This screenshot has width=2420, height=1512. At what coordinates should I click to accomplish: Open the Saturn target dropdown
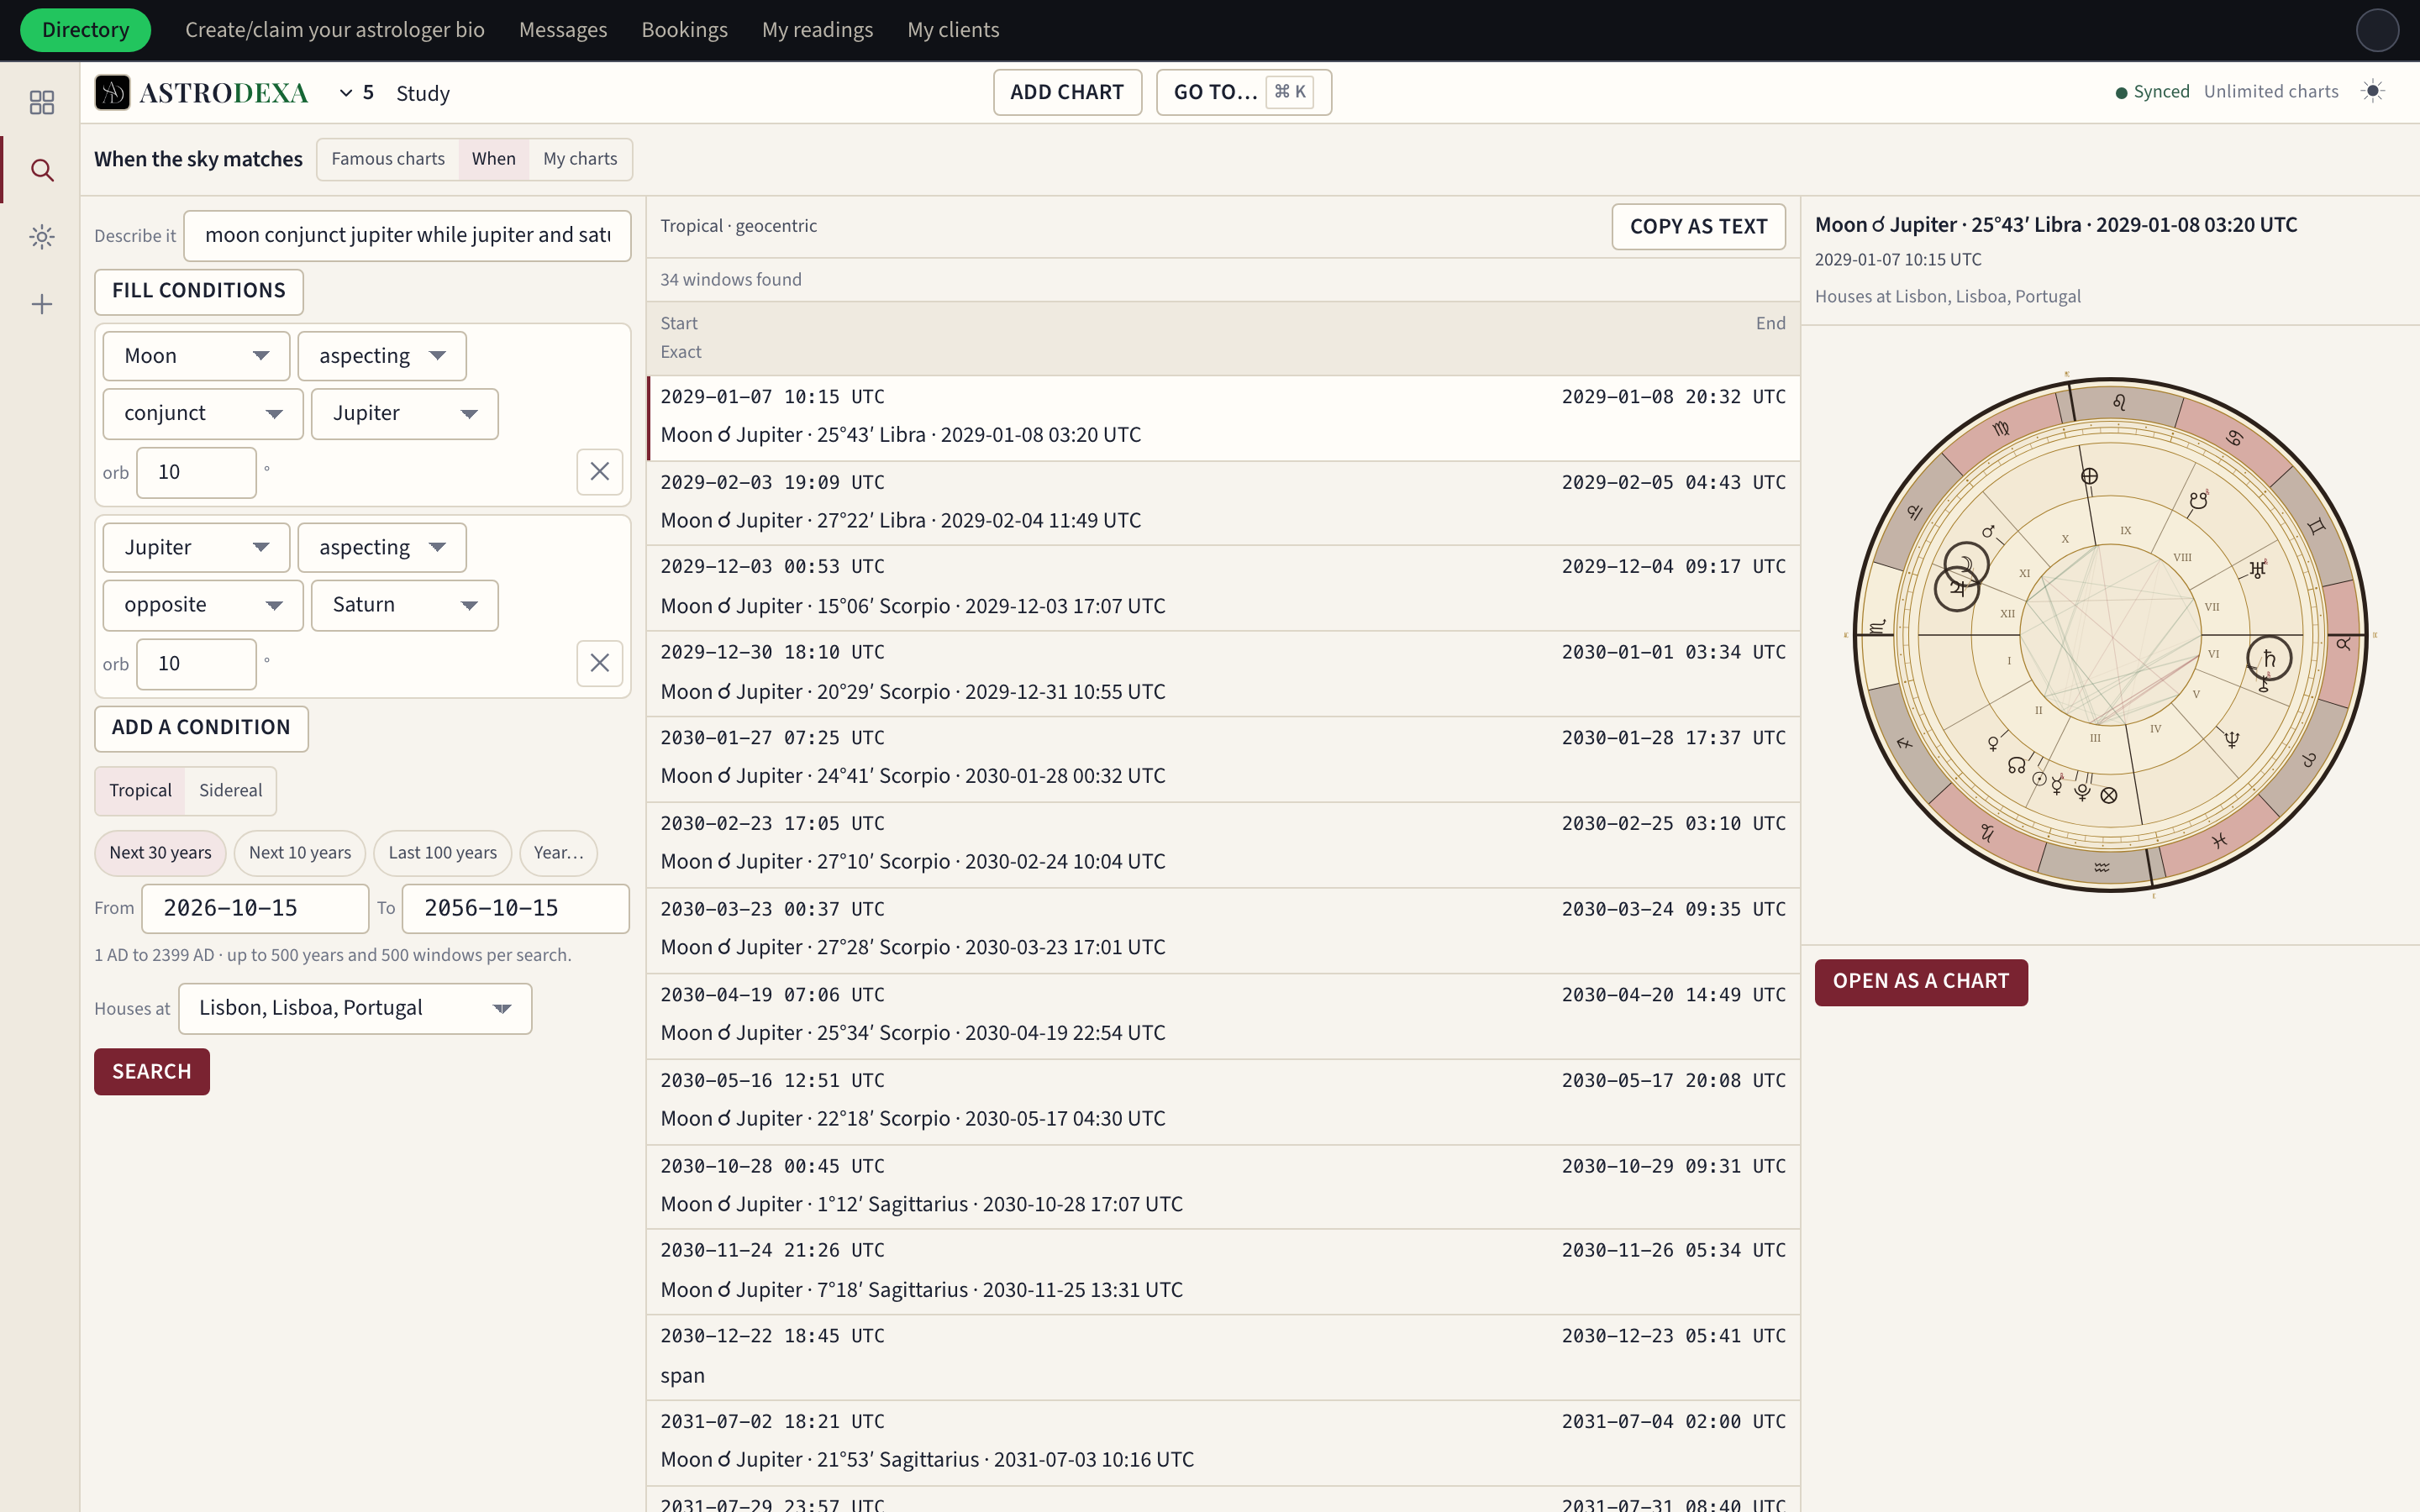point(404,605)
